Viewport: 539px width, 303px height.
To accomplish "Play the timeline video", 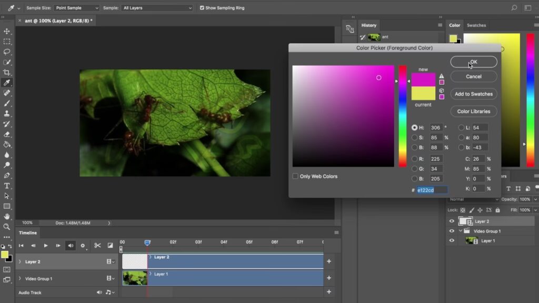I will pyautogui.click(x=46, y=246).
